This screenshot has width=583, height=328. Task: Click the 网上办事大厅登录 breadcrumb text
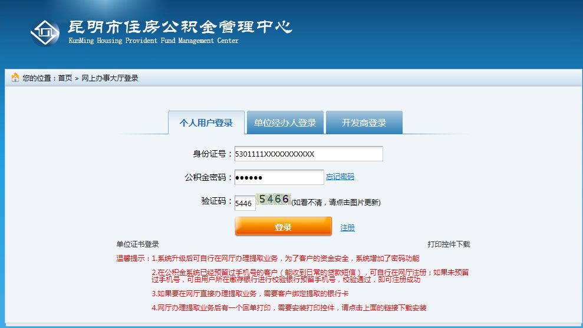click(110, 78)
